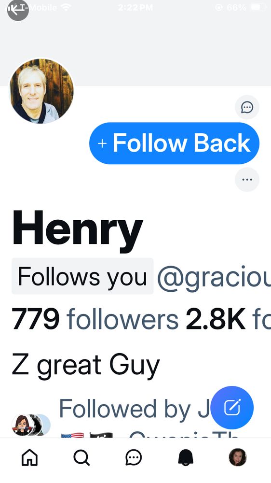View Henry's profile picture
The image size is (271, 483).
point(41,91)
